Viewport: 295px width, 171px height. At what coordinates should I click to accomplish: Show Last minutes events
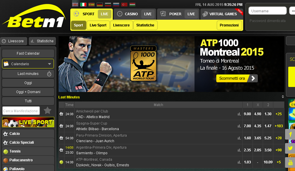pos(28,74)
